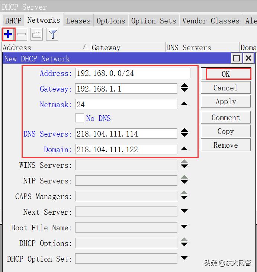Expand the Next Server field arrow
The height and width of the screenshot is (272, 257).
pyautogui.click(x=184, y=211)
